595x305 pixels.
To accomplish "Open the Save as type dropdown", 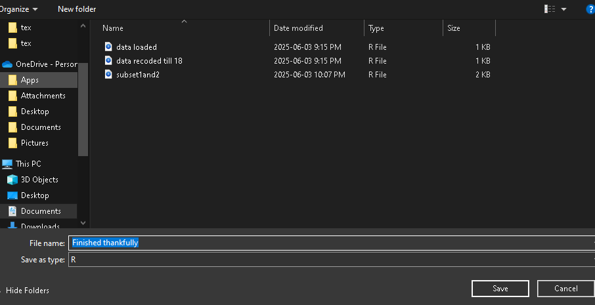I will click(331, 260).
